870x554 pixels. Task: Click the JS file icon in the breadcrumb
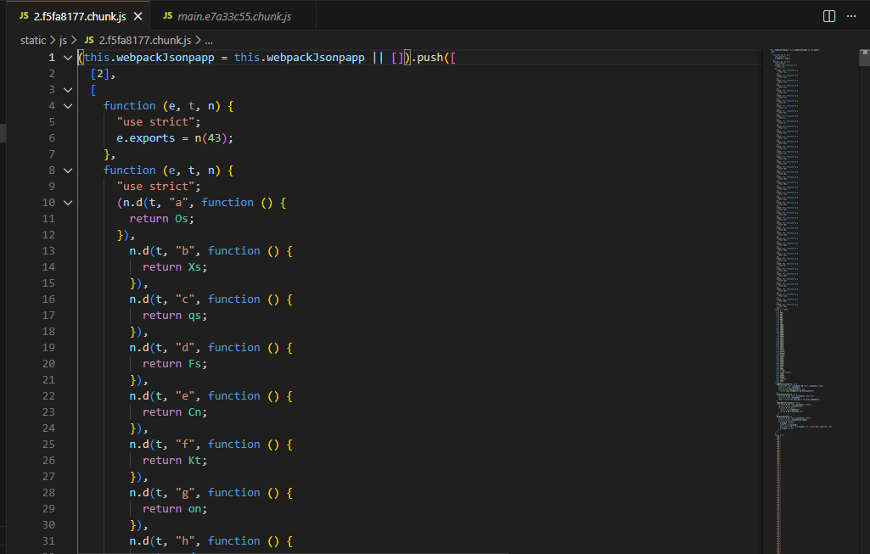88,40
